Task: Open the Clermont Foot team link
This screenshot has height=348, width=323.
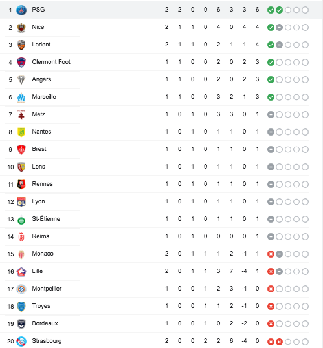Action: point(51,62)
